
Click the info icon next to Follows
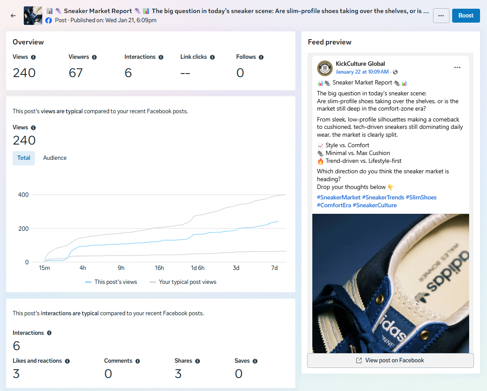click(x=261, y=57)
